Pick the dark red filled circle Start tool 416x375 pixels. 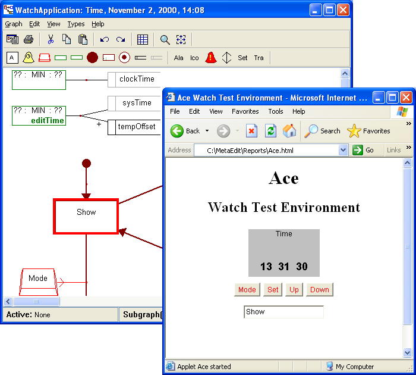tap(92, 58)
